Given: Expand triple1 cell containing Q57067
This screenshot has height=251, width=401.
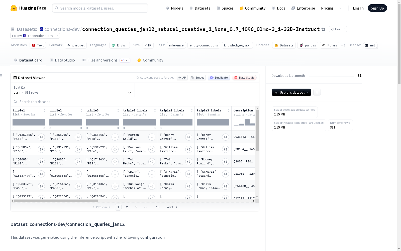Looking at the screenshot, I should click(x=41, y=149).
